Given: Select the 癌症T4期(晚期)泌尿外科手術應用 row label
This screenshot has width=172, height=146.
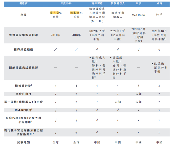Looking at the screenshot, I should [24, 120].
